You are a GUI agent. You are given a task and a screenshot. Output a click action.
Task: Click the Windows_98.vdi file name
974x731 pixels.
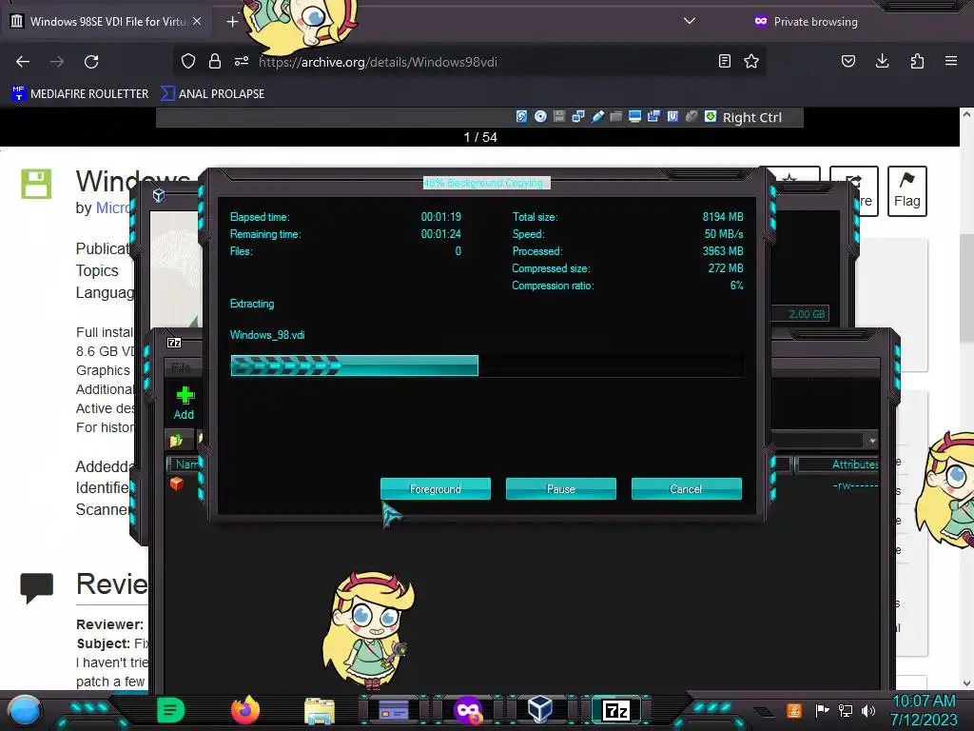click(x=267, y=334)
